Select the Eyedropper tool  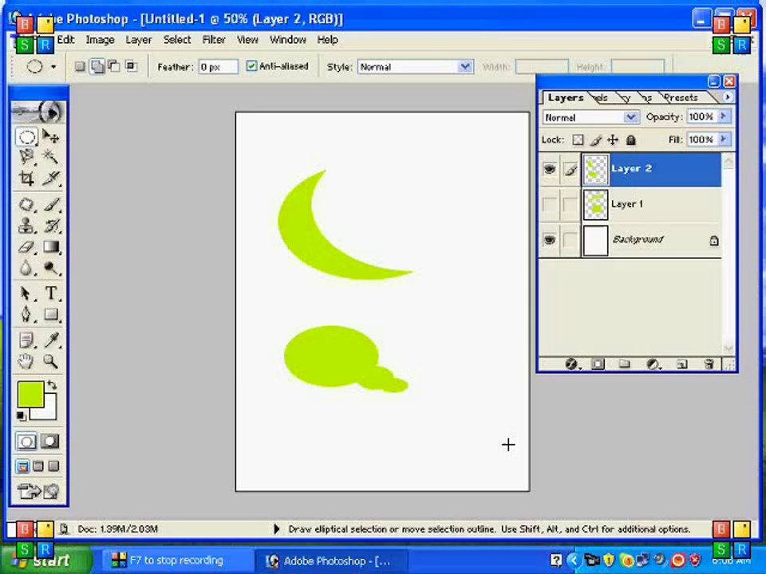51,340
